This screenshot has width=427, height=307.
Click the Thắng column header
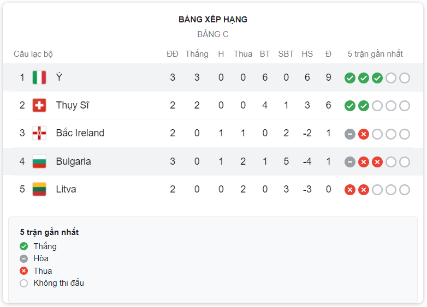pos(197,54)
